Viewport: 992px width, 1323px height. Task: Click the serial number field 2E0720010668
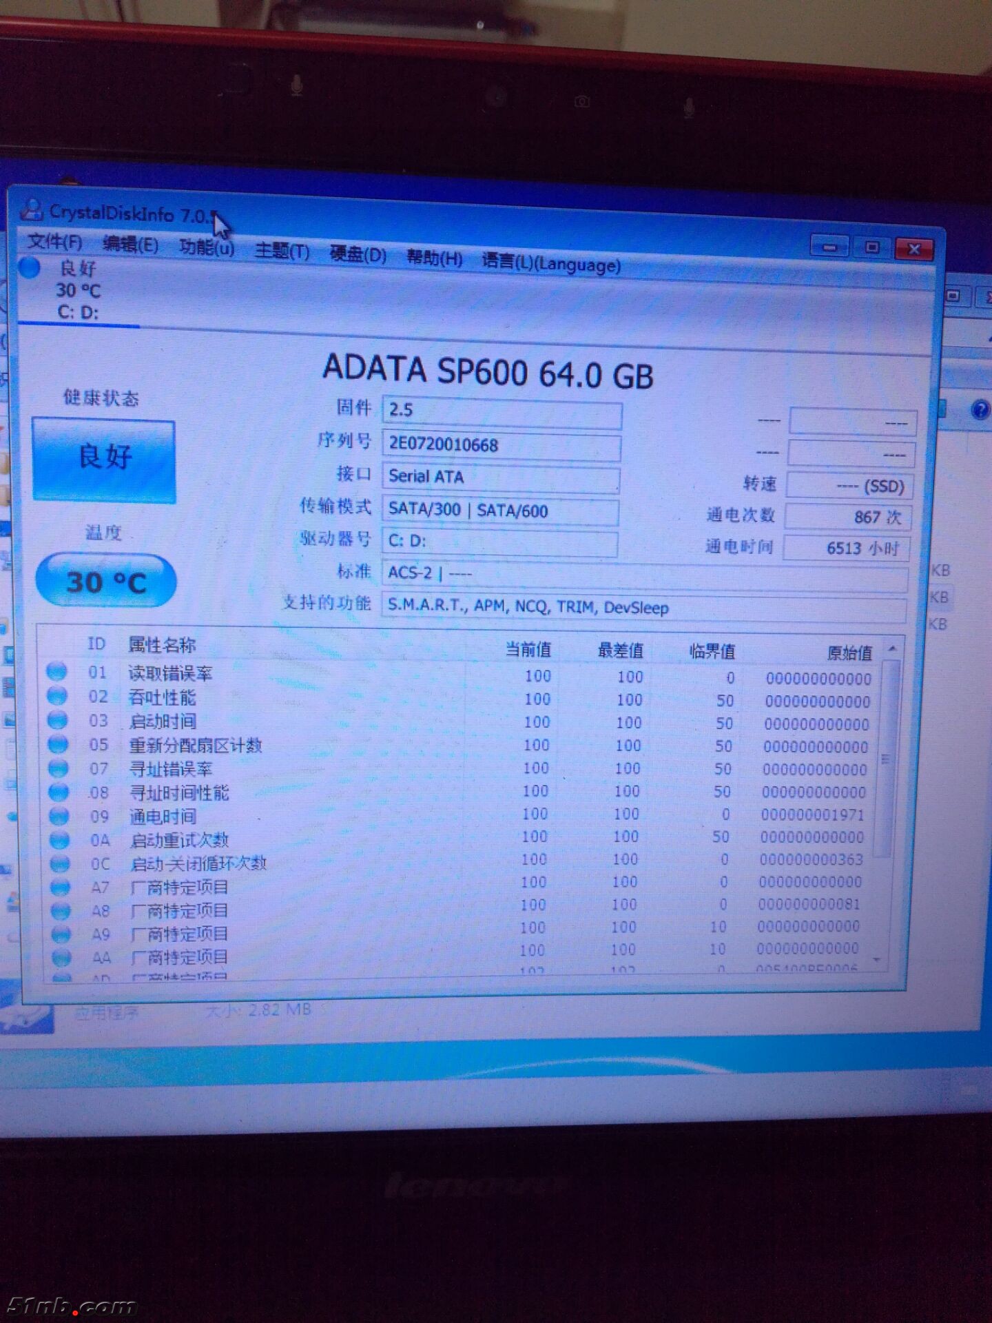tap(502, 445)
